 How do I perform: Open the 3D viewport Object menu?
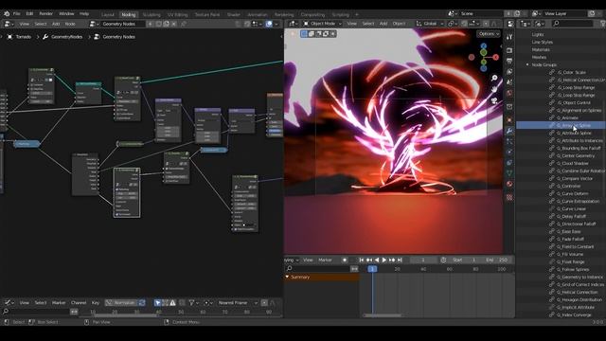(x=399, y=24)
